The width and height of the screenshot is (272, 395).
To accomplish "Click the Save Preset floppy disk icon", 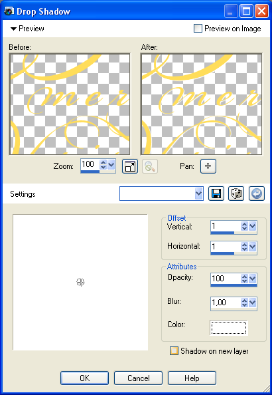I will coord(216,194).
